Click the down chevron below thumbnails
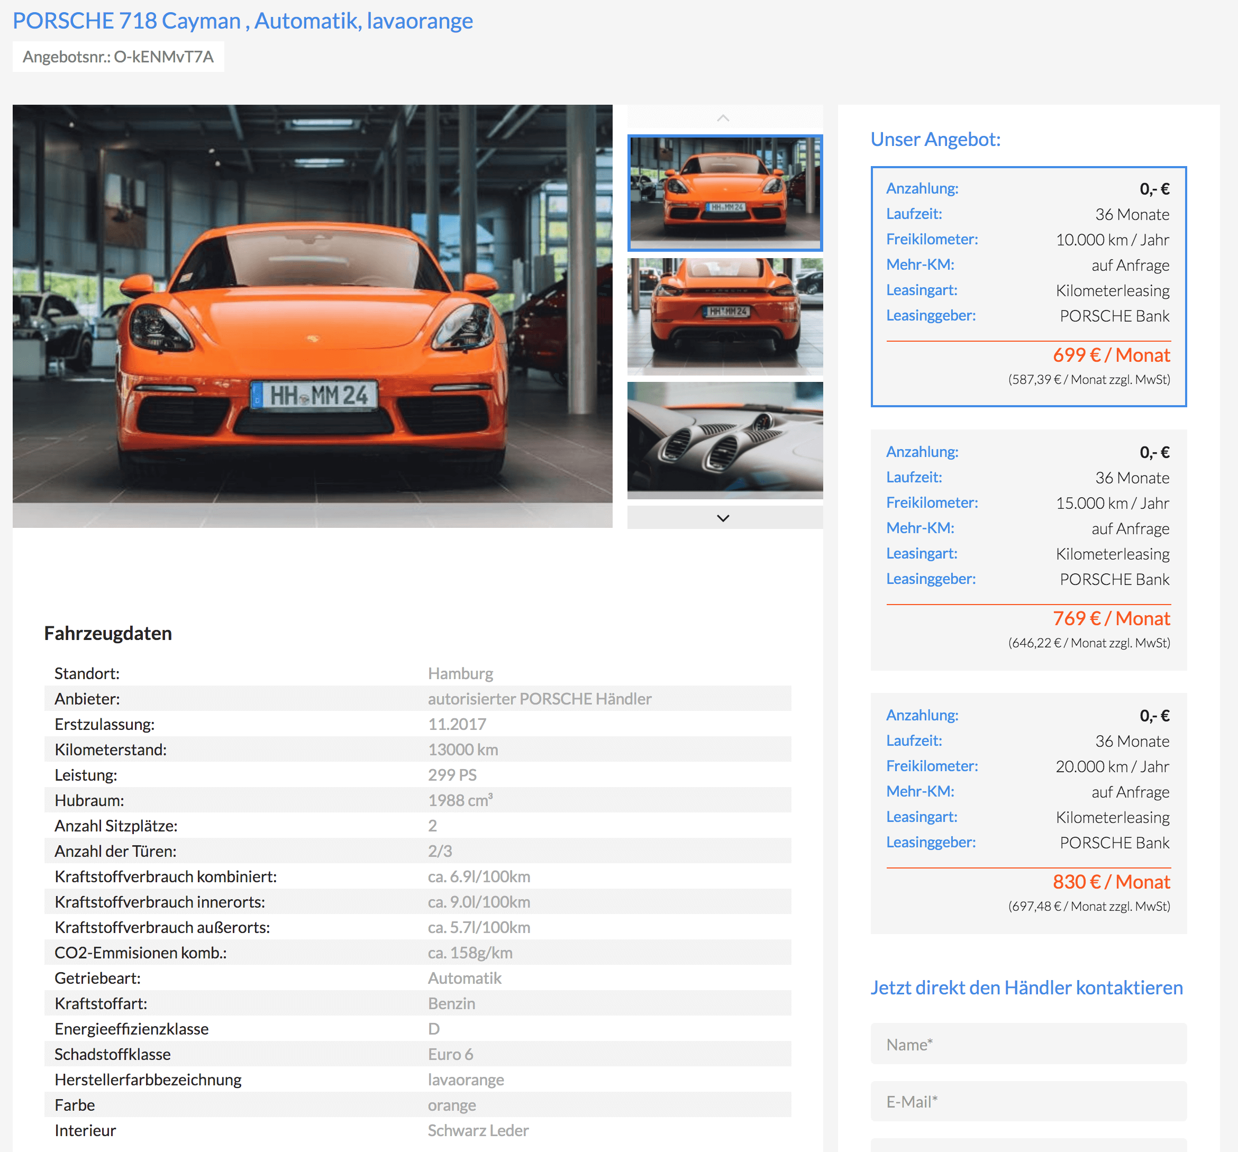 coord(723,518)
